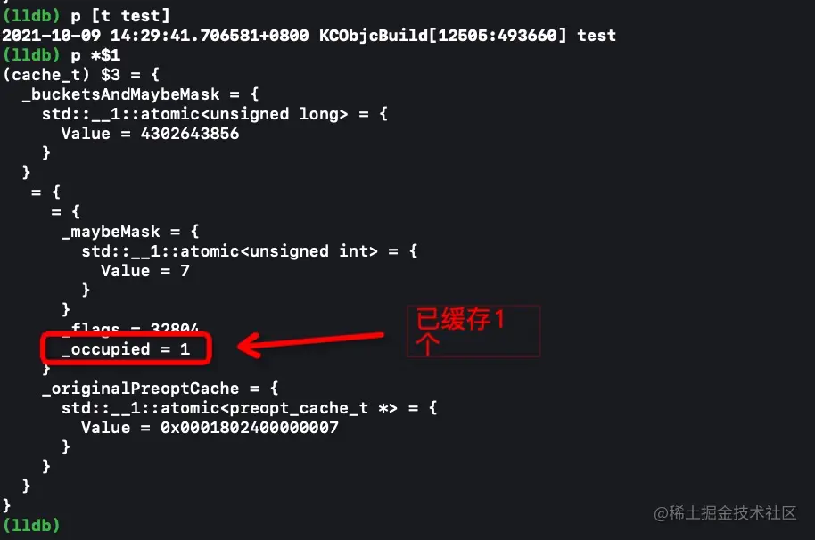
Task: Click the command p *$1
Action: 95,55
